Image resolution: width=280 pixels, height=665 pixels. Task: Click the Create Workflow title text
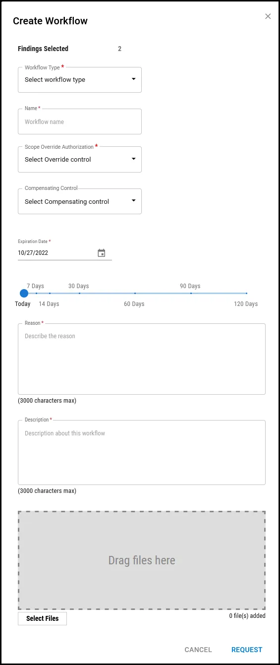50,21
